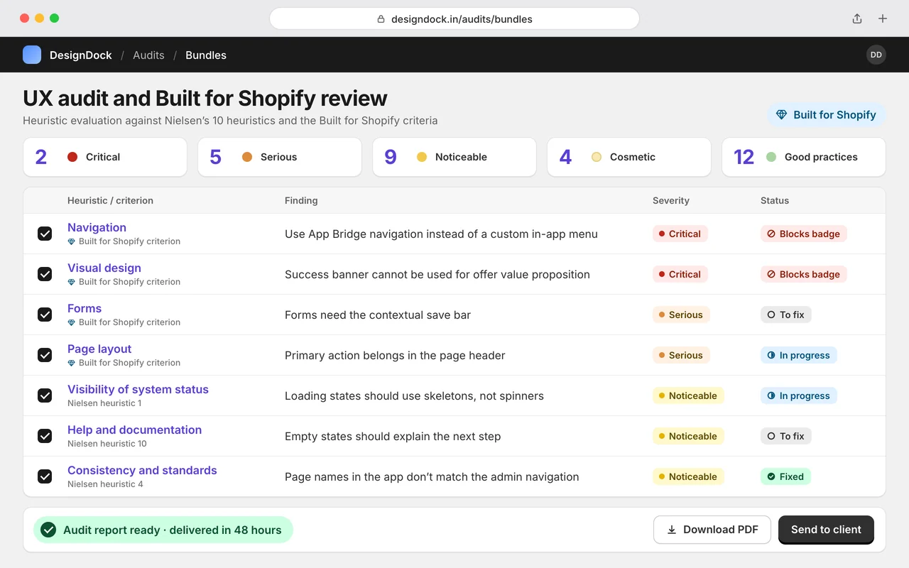Uncheck the Visual design row checkbox
Screen dimensions: 909x568
pos(45,274)
